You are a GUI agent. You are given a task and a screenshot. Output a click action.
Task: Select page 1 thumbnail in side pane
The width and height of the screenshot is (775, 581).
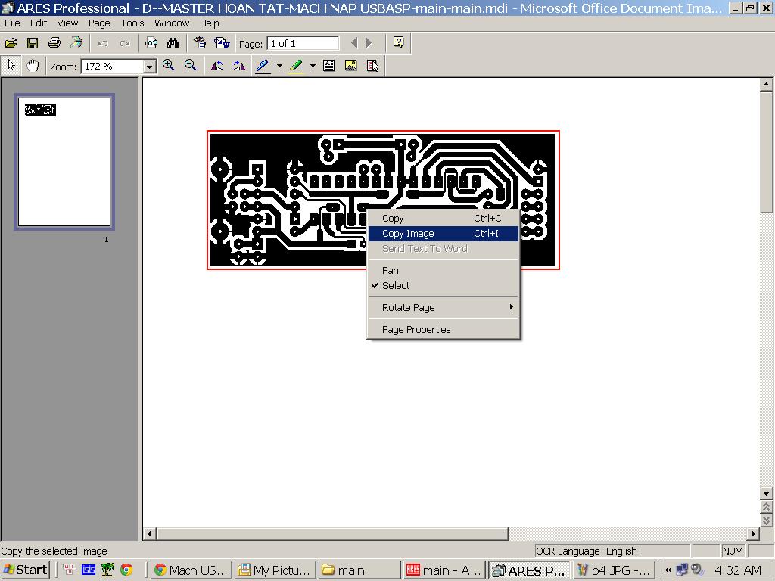tap(64, 162)
